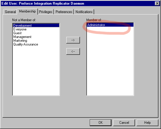Viewport: 161px width, 129px height.
Task: Add group with the right arrow button
Action: tap(73, 40)
